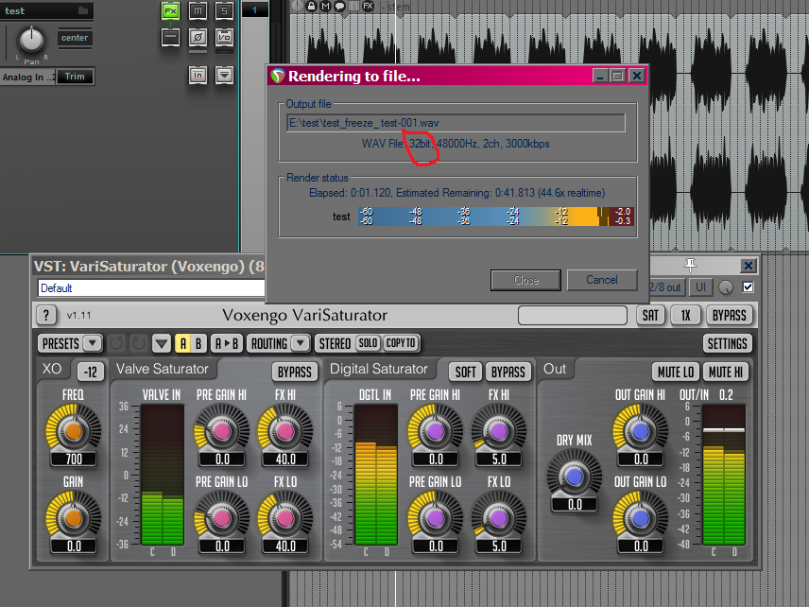Open track dropdown arrow beside the In button
This screenshot has height=607, width=809.
coord(224,75)
